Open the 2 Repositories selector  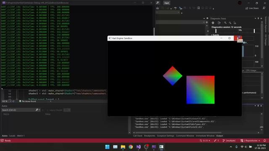(250, 141)
